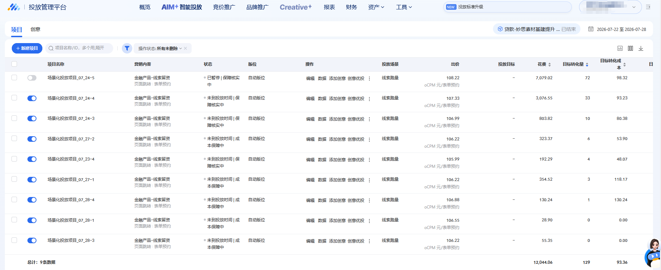Open more actions for 场景化投放项目_07_23-4

[x=369, y=160]
